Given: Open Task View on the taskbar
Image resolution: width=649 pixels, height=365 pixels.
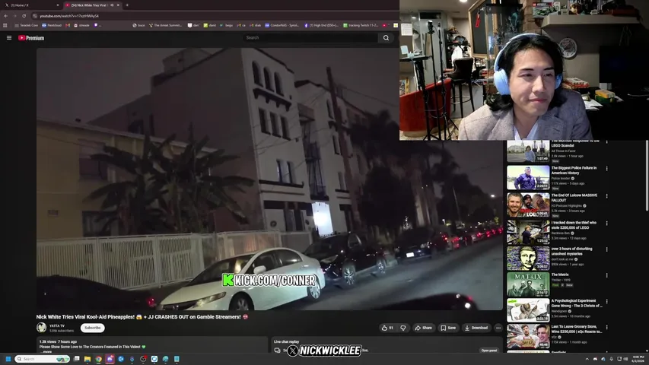Looking at the screenshot, I should click(77, 359).
